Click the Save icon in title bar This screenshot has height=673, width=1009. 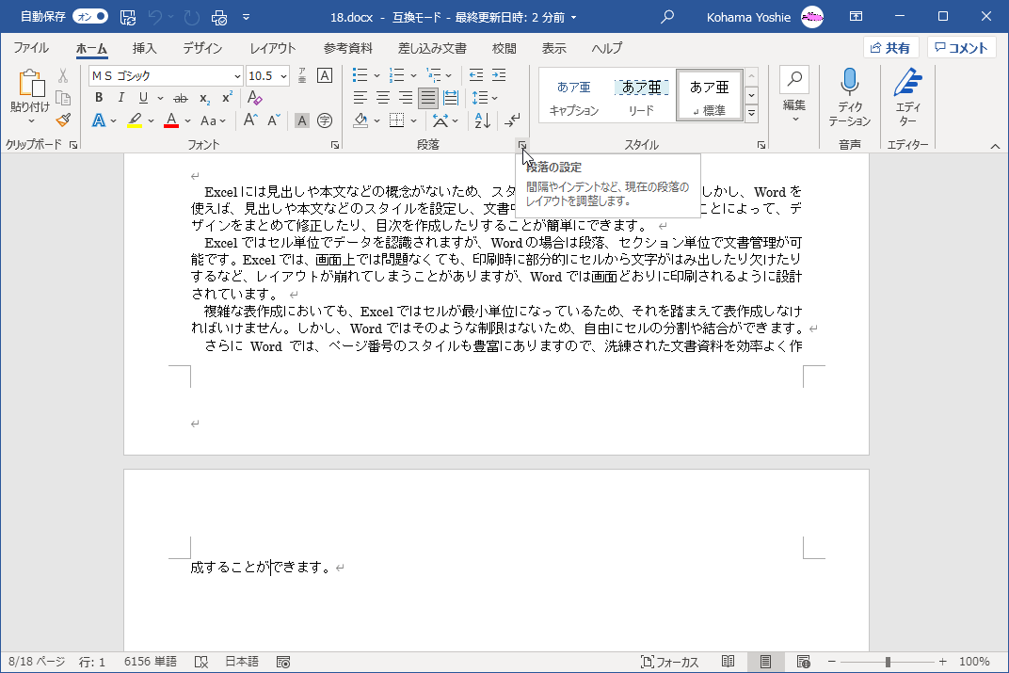(x=127, y=17)
